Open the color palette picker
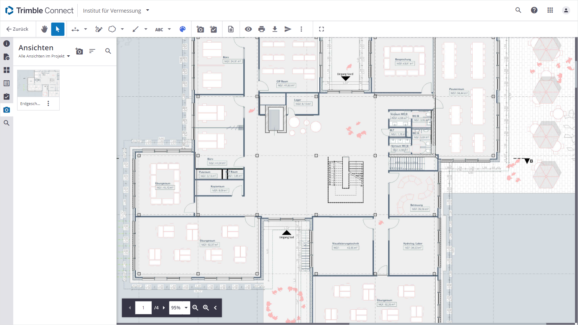The width and height of the screenshot is (578, 325). click(x=182, y=29)
